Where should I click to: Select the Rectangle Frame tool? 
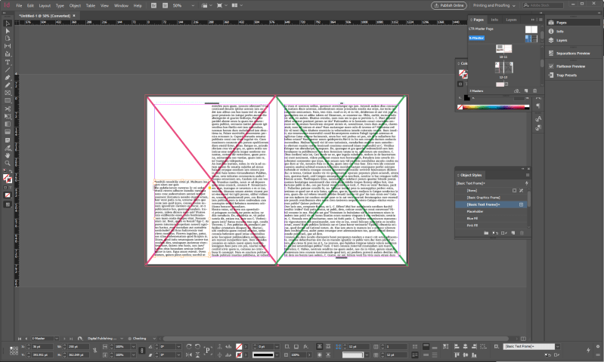(x=8, y=93)
